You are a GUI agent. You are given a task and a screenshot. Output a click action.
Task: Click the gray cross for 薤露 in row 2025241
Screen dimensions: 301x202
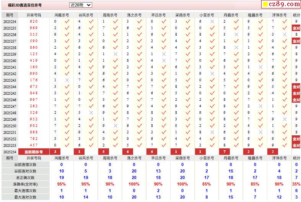tap(260, 67)
